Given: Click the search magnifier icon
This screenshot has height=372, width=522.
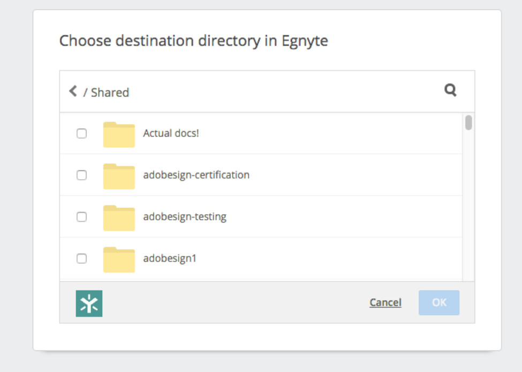Looking at the screenshot, I should (450, 91).
